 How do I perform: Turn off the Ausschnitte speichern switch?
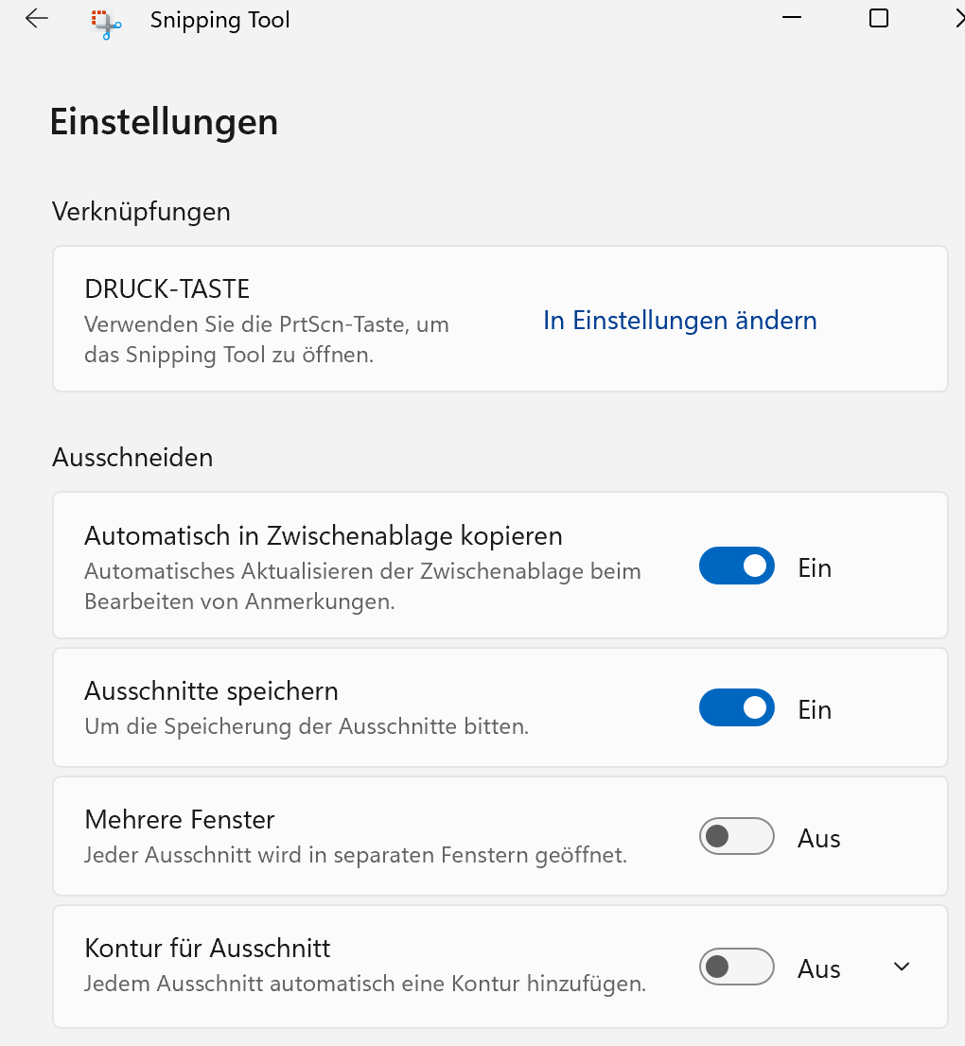(736, 708)
